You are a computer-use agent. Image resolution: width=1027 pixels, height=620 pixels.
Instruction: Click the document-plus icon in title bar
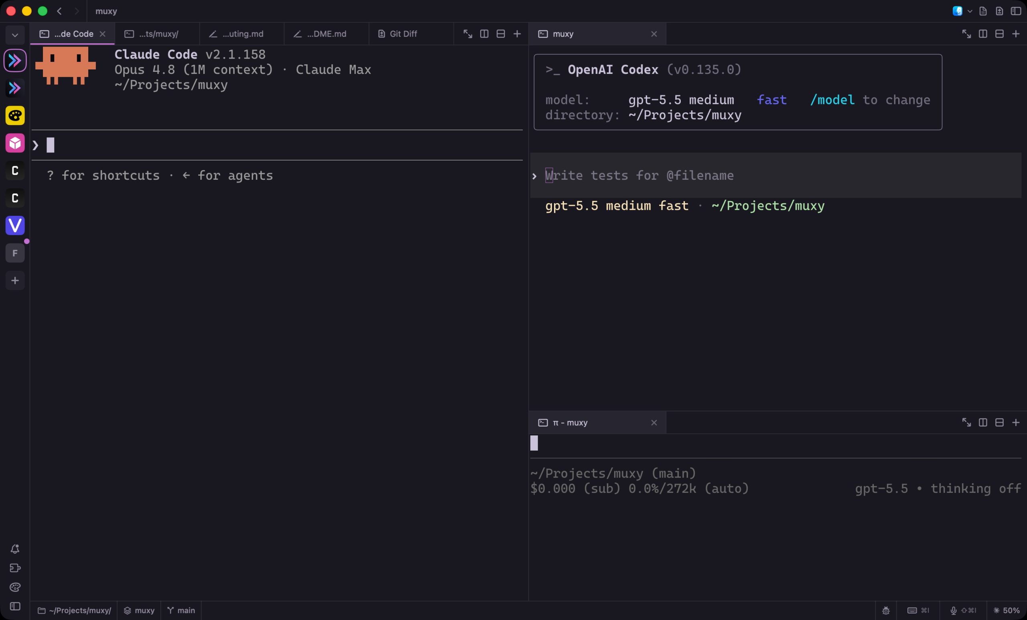(x=999, y=11)
